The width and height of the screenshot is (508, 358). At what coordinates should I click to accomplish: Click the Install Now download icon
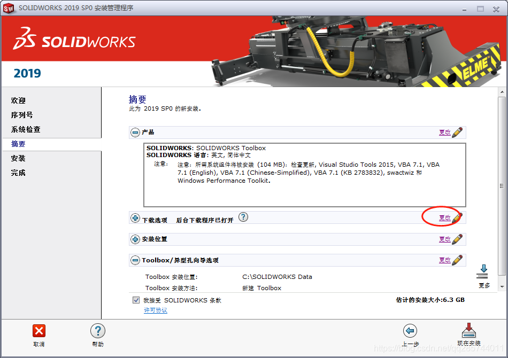[x=469, y=330]
